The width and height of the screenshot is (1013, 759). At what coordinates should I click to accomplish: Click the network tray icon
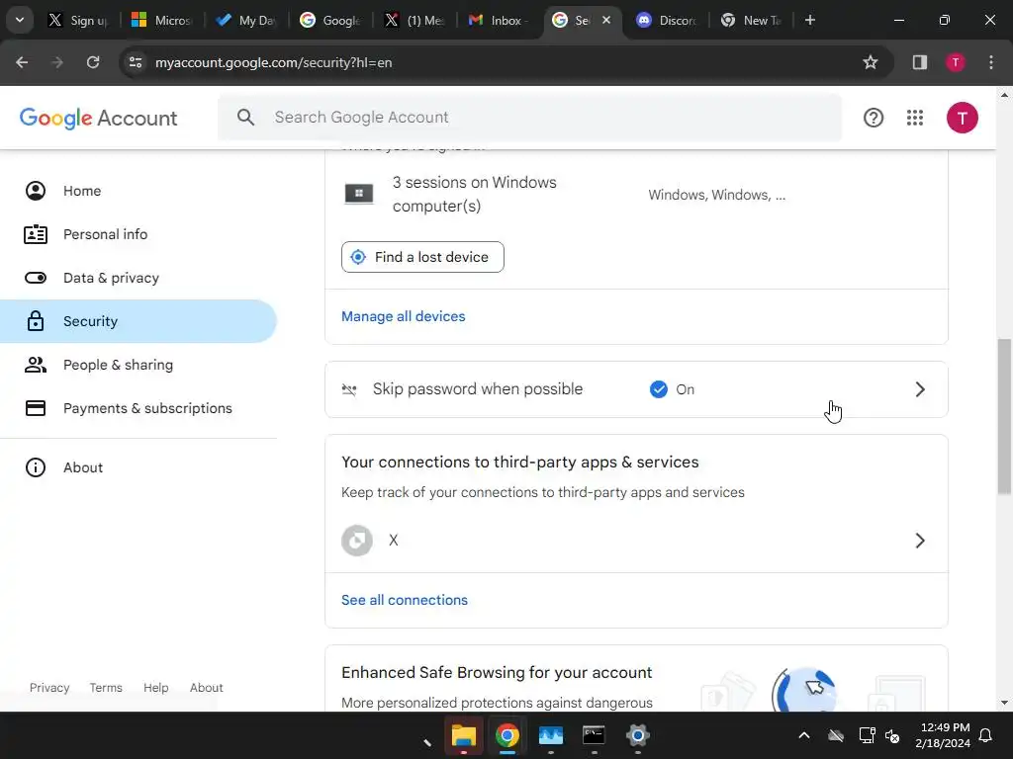867,735
